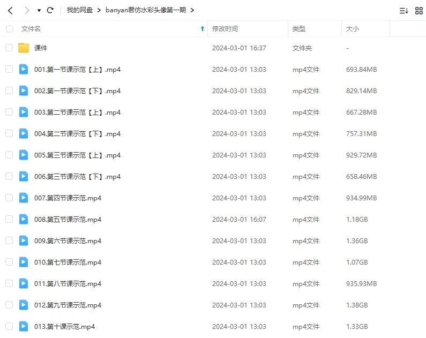This screenshot has height=338, width=426.
Task: Sort by 修改时间 column header
Action: coord(225,29)
